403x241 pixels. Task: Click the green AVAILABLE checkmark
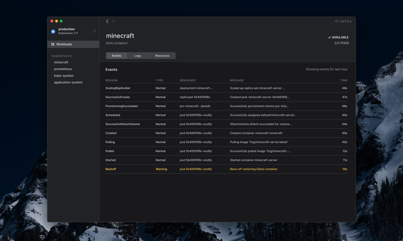329,37
